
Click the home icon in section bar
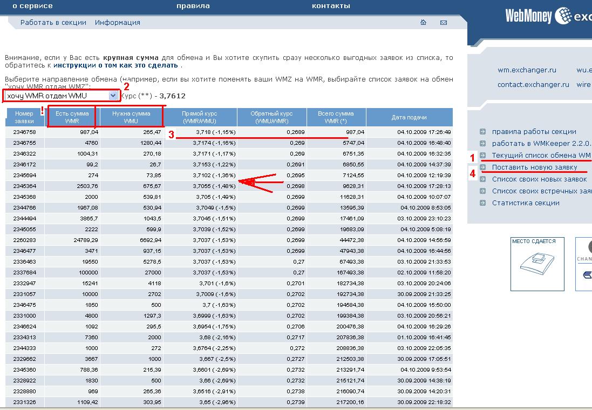tap(423, 22)
